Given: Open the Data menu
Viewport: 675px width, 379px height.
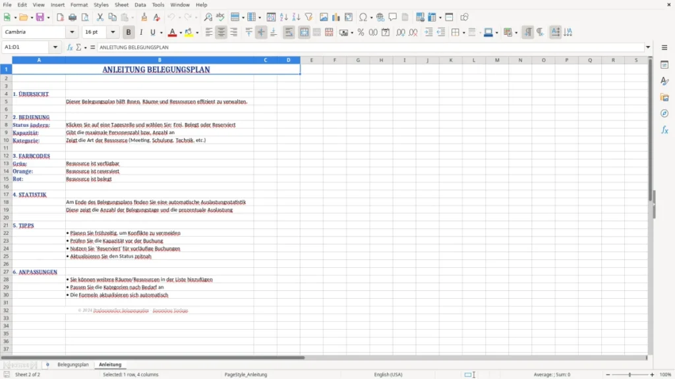Looking at the screenshot, I should pyautogui.click(x=140, y=5).
